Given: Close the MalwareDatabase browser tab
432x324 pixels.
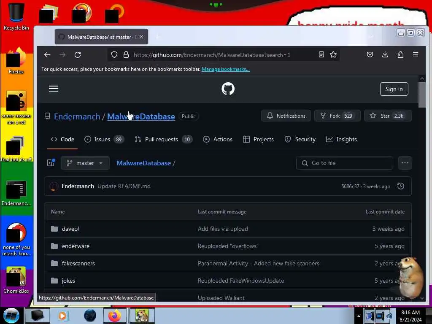Looking at the screenshot, I should (141, 37).
